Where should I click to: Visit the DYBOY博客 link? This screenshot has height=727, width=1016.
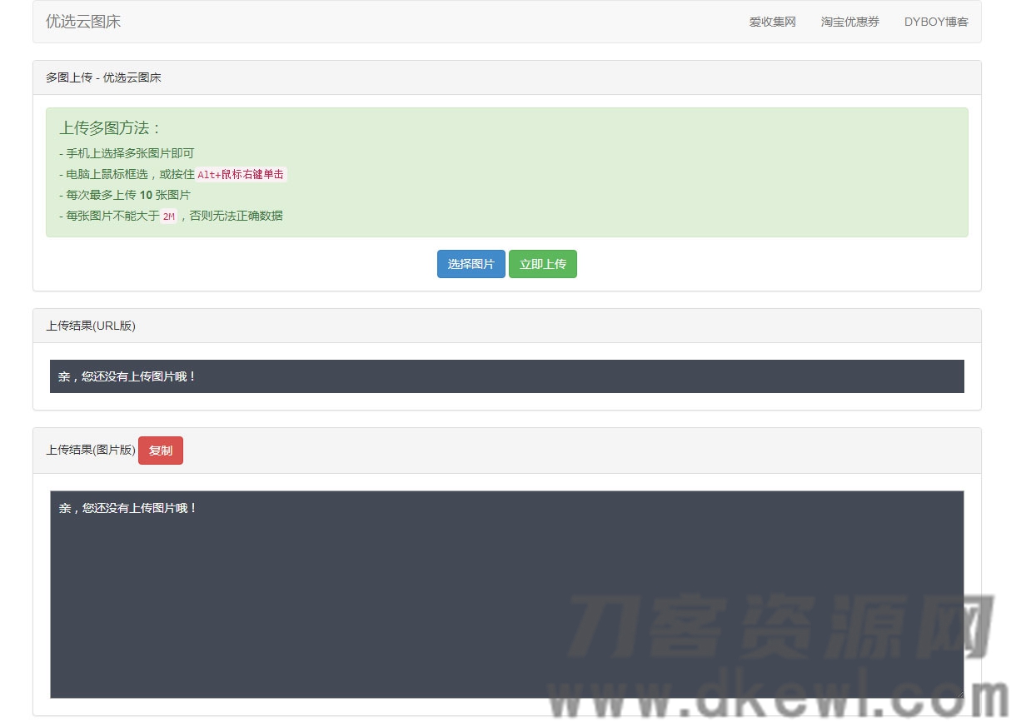coord(936,22)
